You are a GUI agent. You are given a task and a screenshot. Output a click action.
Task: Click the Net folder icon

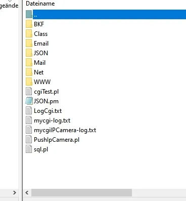pos(29,72)
